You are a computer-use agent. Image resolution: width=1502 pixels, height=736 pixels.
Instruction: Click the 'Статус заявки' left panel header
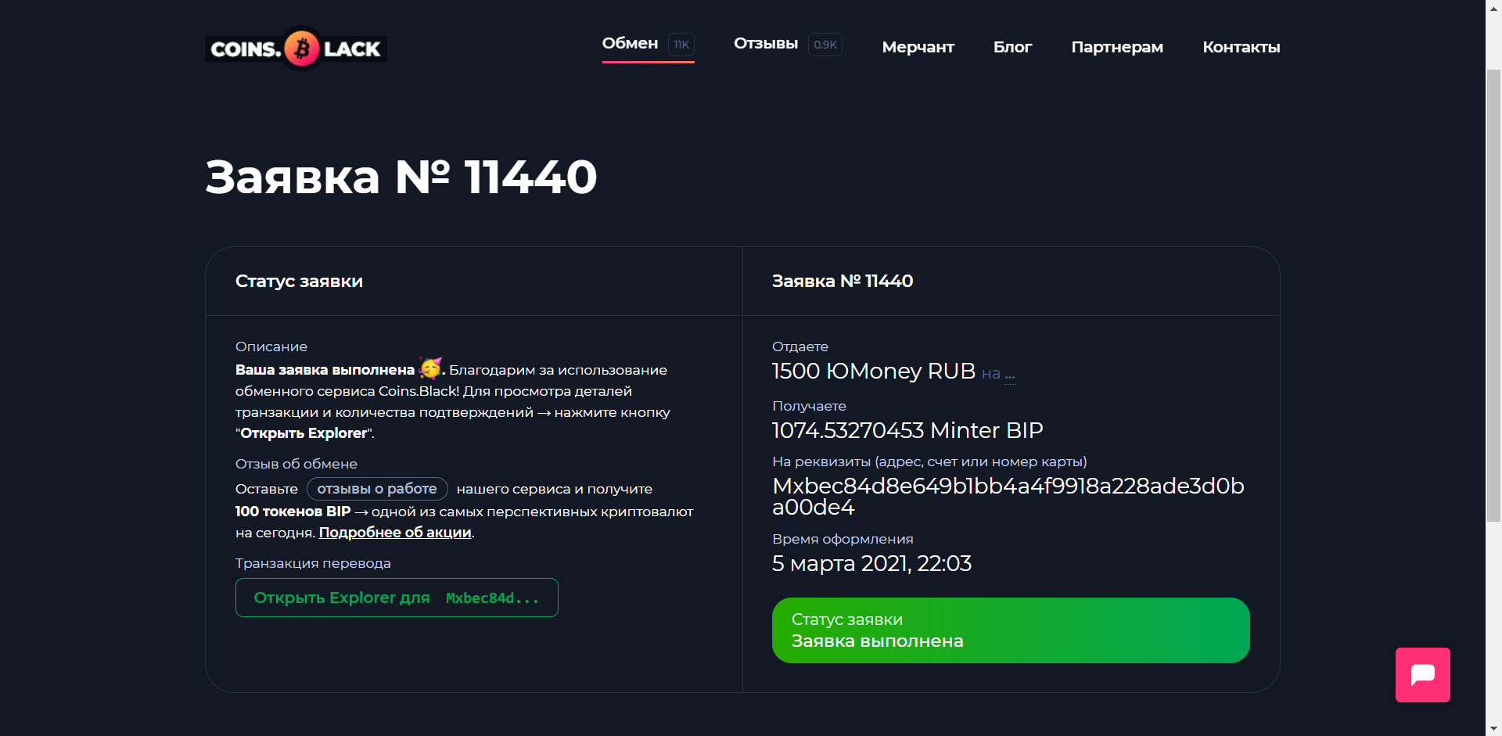click(x=299, y=282)
